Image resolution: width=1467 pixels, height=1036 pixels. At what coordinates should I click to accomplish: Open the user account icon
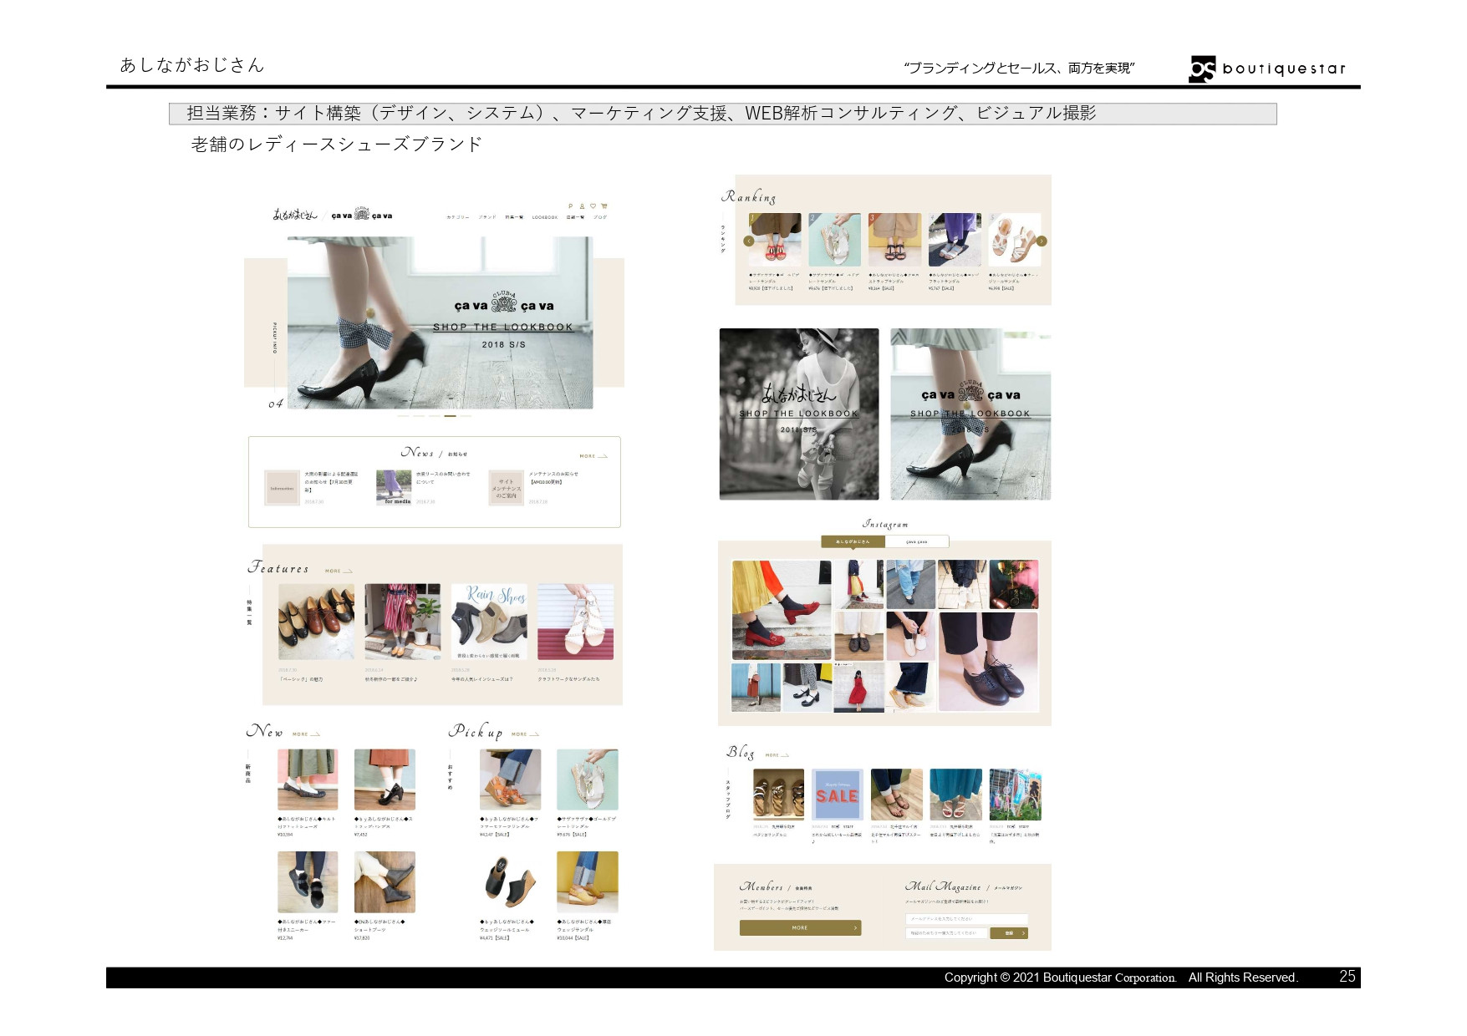[583, 206]
